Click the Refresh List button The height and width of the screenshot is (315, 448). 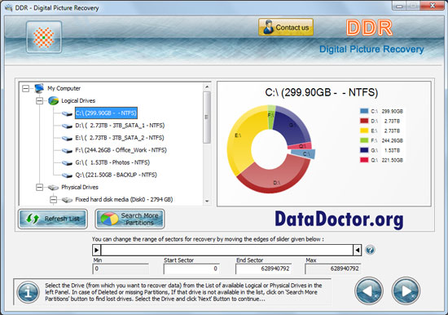pyautogui.click(x=53, y=219)
